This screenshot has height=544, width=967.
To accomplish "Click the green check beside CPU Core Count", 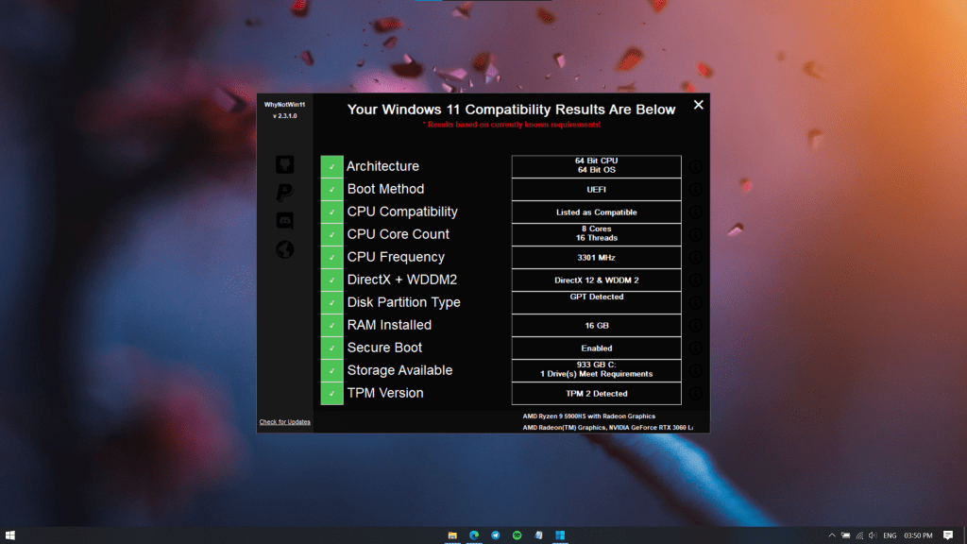I will [x=331, y=234].
